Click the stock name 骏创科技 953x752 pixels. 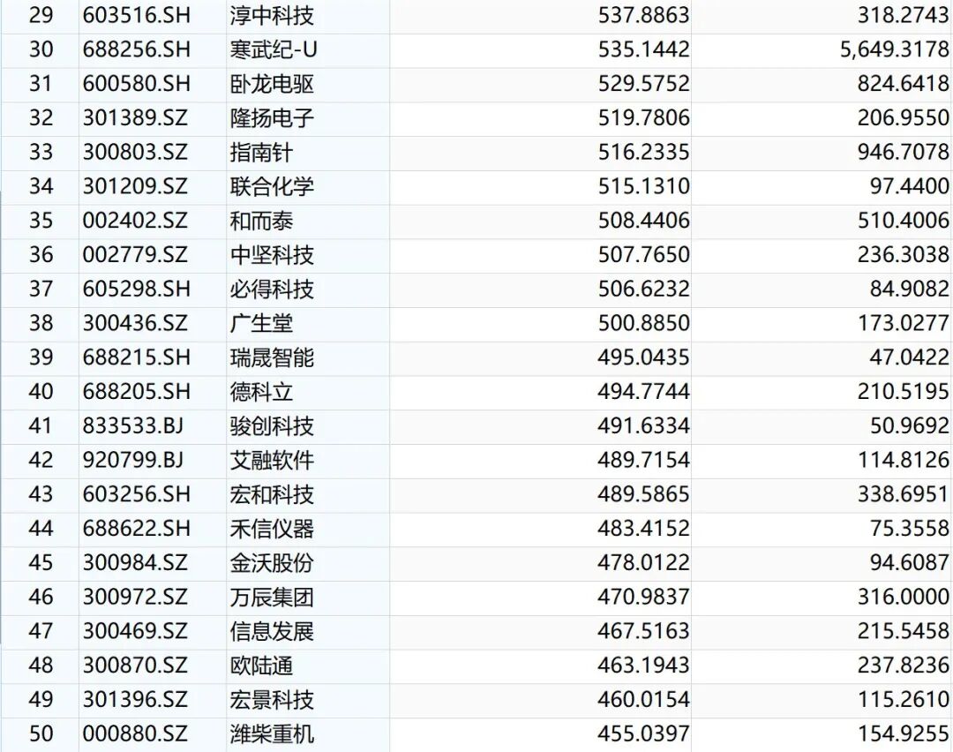pyautogui.click(x=272, y=425)
